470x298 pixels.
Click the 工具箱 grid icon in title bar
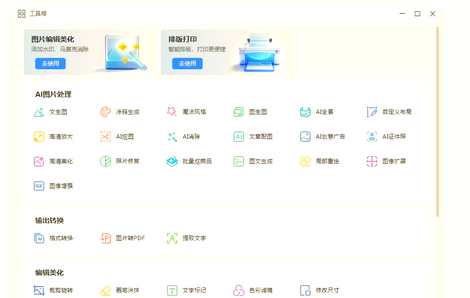(x=21, y=14)
